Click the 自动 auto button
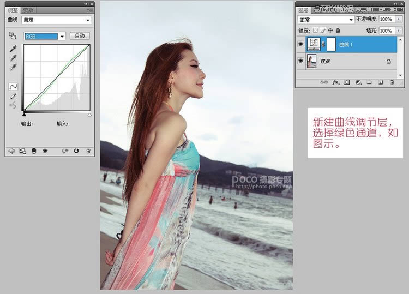 80,36
